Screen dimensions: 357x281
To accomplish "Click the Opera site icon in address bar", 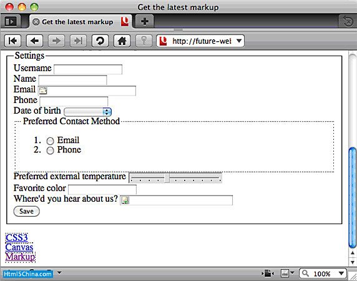I will [163, 41].
